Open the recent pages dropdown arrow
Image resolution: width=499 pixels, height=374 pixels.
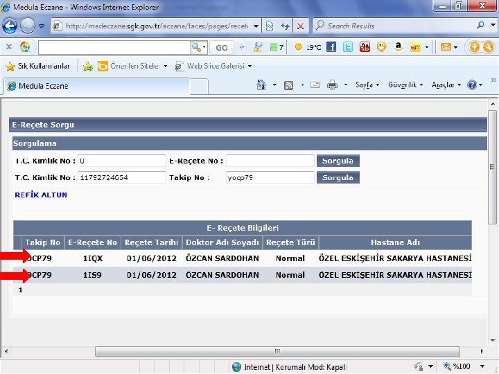[x=42, y=26]
